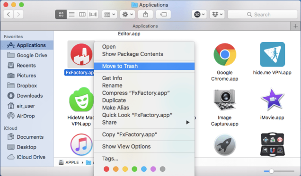Open AirDrop in the sidebar

click(27, 116)
